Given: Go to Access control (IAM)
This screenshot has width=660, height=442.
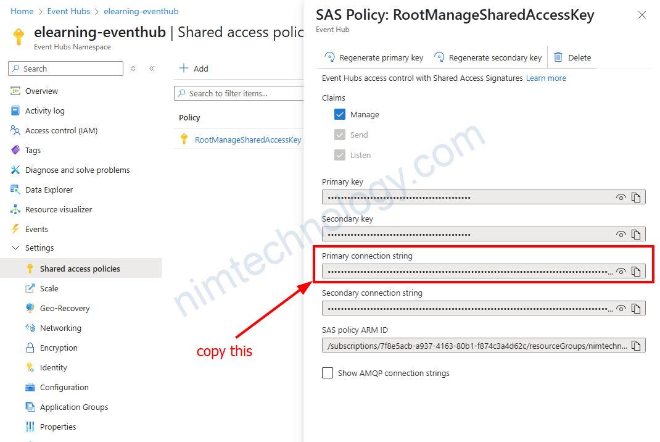Looking at the screenshot, I should click(61, 131).
